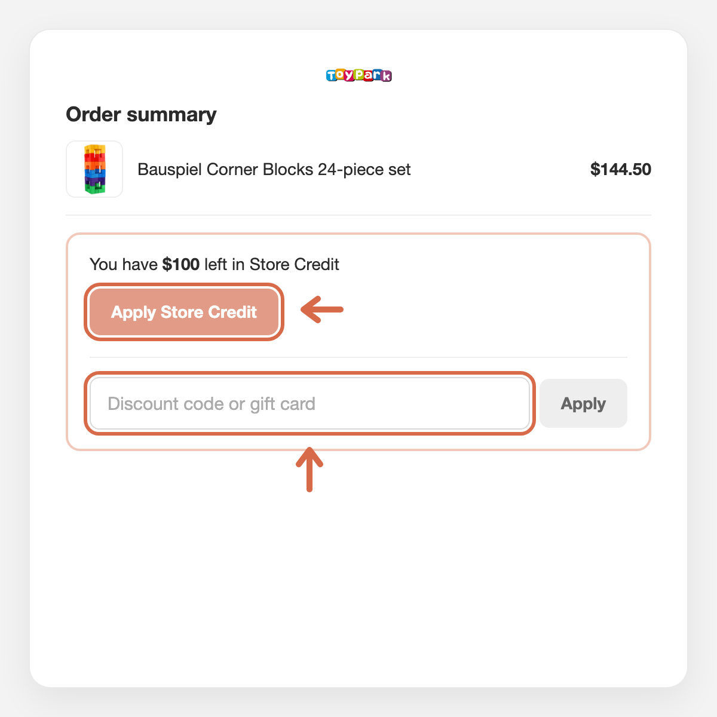Click the letter k block in ToyPark logo
Screen dimensions: 717x717
[x=387, y=76]
